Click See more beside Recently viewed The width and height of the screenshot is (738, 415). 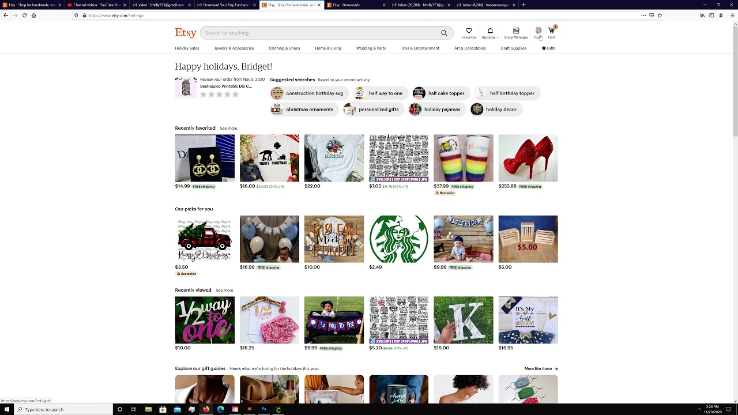pos(224,290)
